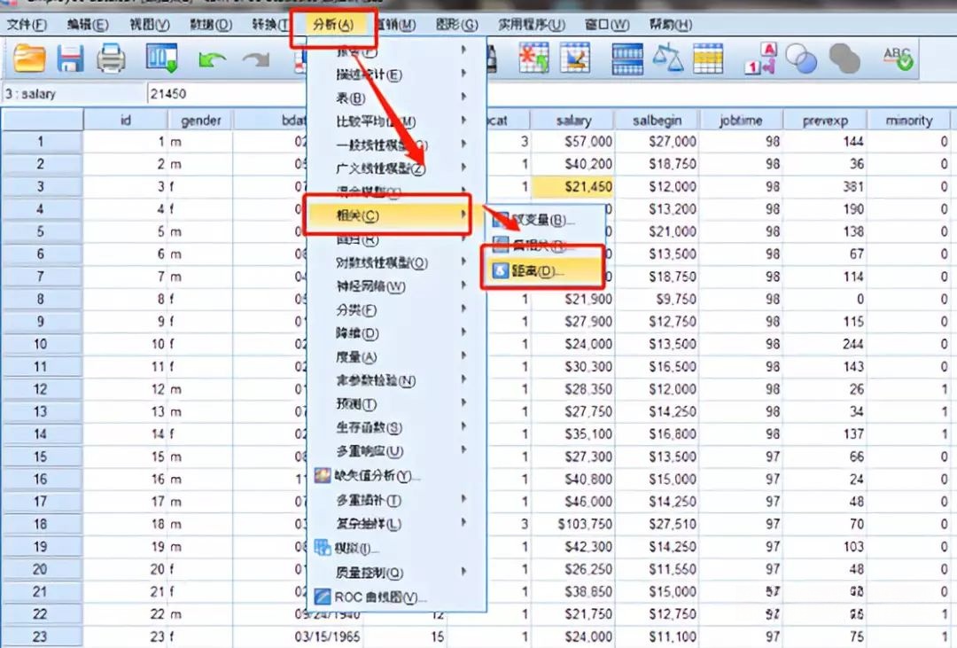
Task: Expand the 多重响应(U) submenu
Action: (x=397, y=451)
